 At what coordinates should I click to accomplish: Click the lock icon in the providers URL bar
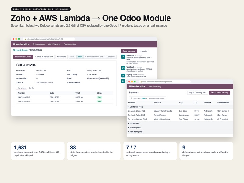click(x=141, y=81)
